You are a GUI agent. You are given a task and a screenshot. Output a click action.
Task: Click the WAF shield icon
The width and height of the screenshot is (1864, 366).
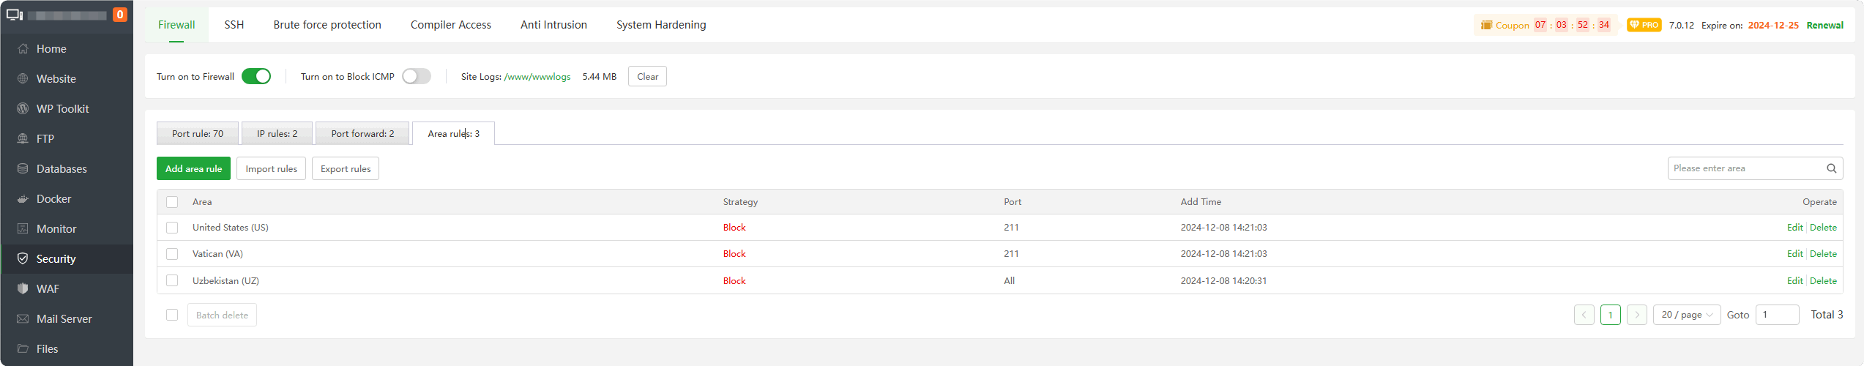tap(23, 289)
